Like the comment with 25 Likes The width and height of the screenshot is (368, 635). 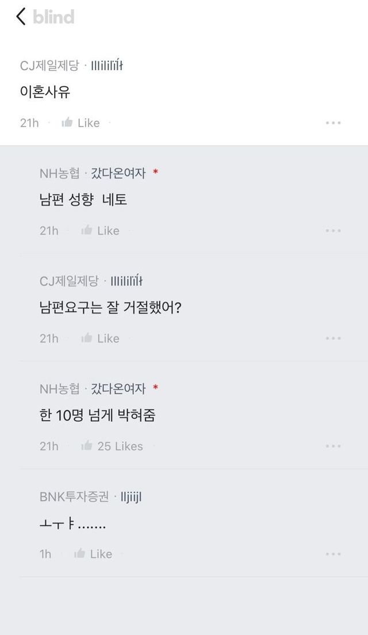[x=87, y=446]
